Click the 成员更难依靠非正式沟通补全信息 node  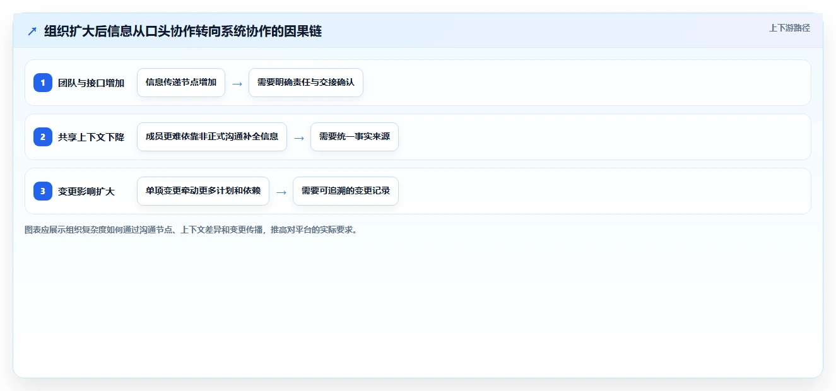tap(212, 137)
